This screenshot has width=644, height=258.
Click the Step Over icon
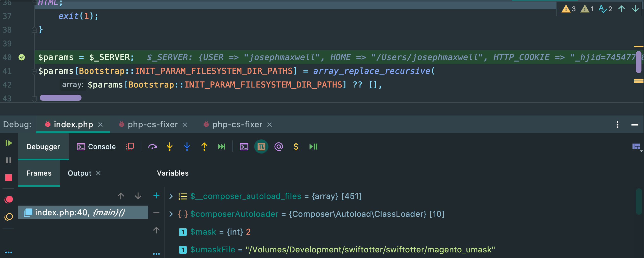[152, 147]
